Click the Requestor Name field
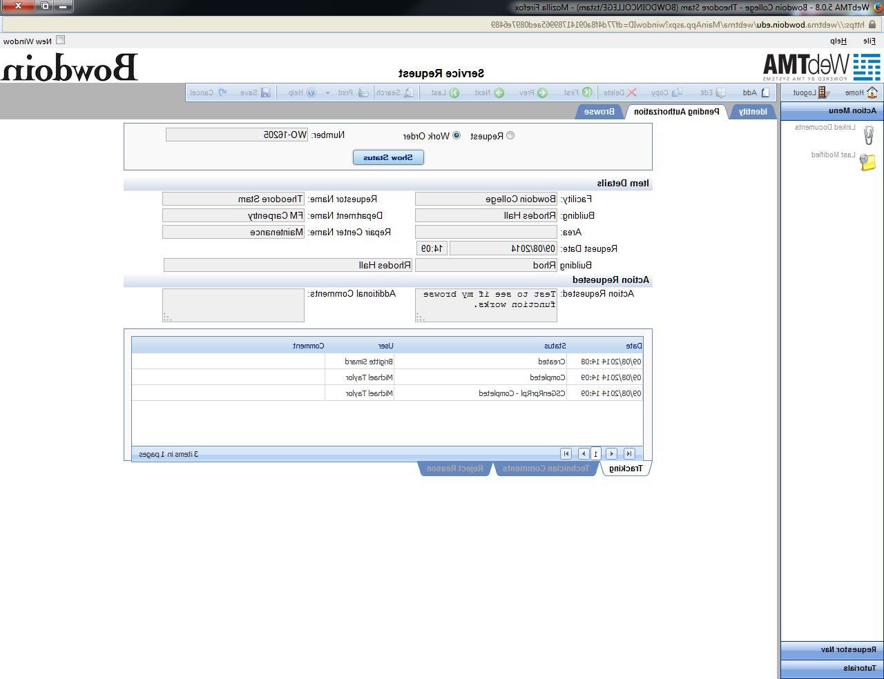The image size is (884, 679). 233,199
